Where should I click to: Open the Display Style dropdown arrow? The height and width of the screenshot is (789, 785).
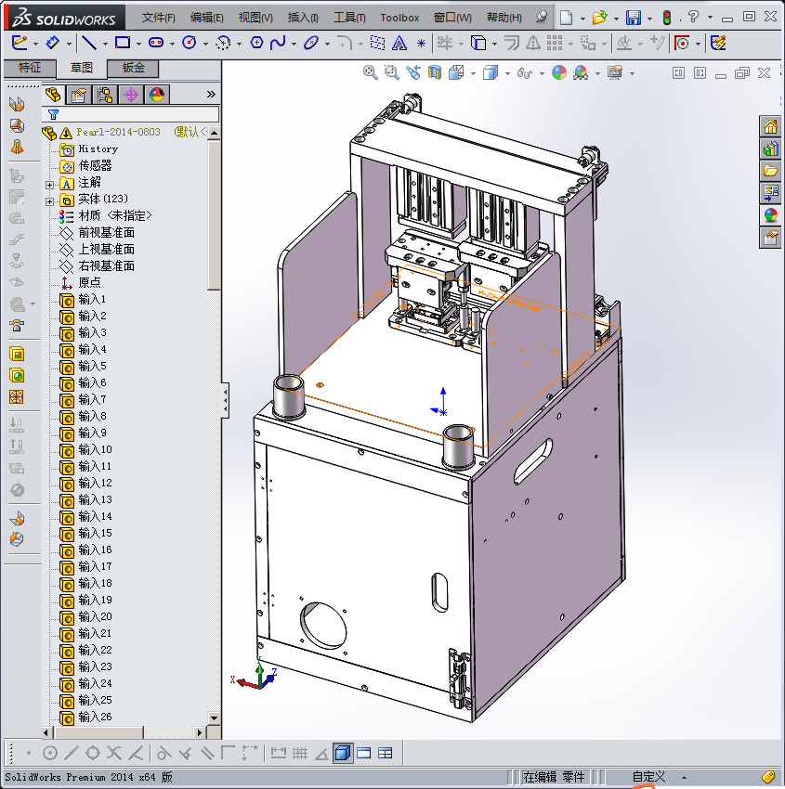click(507, 73)
